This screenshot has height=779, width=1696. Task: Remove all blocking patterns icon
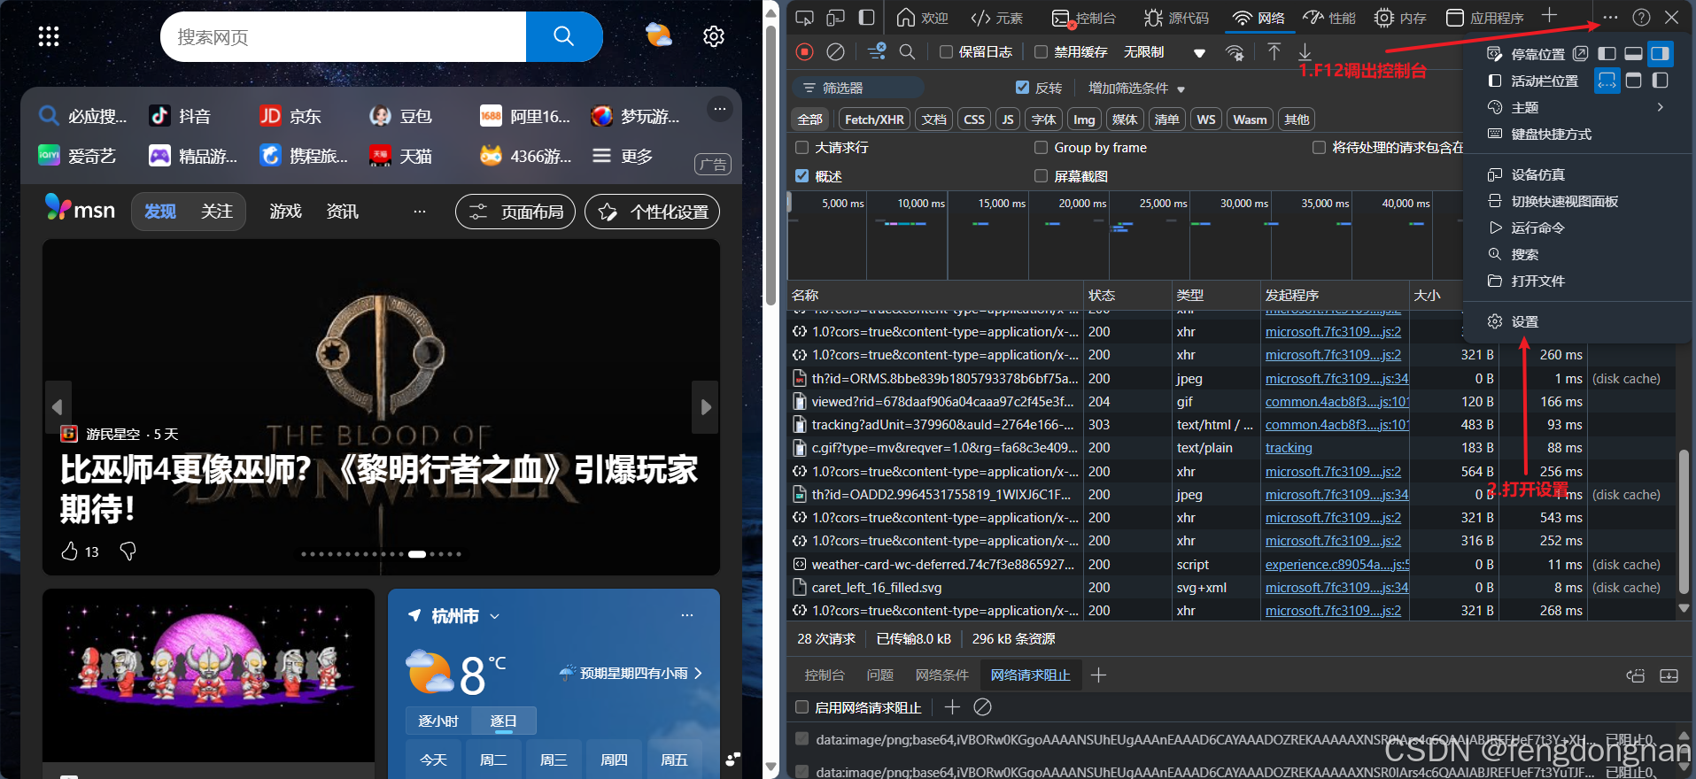[982, 706]
